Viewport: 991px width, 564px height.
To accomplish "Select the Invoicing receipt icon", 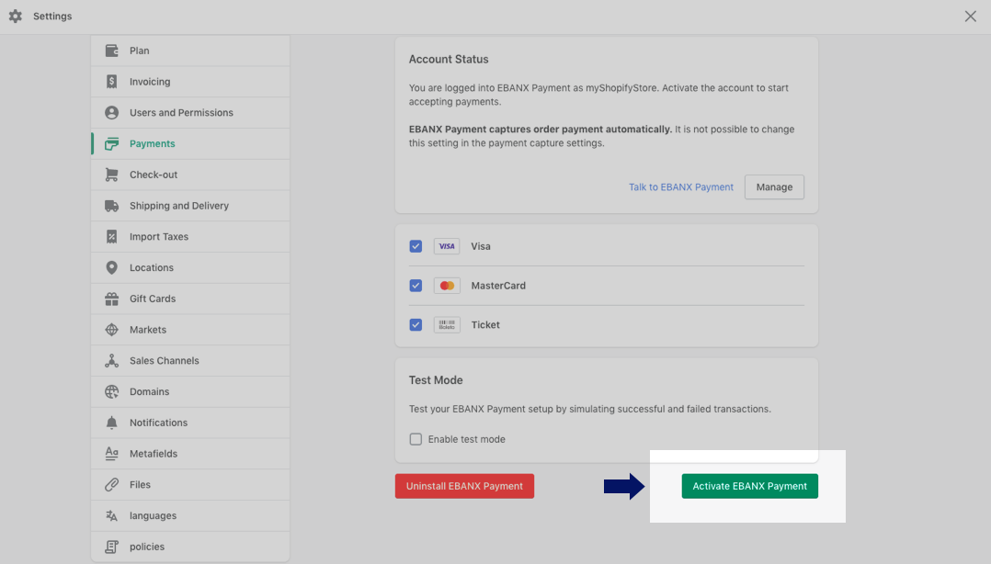I will 111,82.
